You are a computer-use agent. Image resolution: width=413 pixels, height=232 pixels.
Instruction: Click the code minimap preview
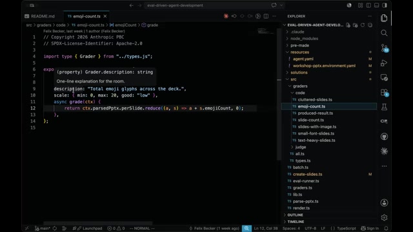(265, 32)
